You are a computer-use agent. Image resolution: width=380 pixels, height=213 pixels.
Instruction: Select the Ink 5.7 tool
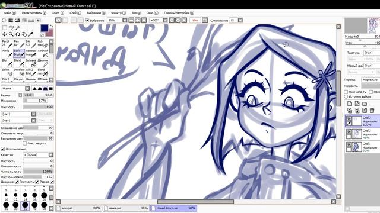pyautogui.click(x=31, y=44)
